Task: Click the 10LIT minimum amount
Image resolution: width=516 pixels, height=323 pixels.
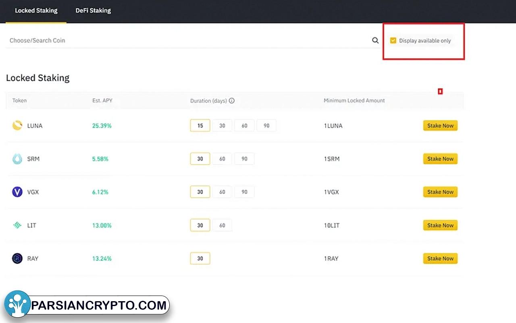Action: click(x=332, y=225)
